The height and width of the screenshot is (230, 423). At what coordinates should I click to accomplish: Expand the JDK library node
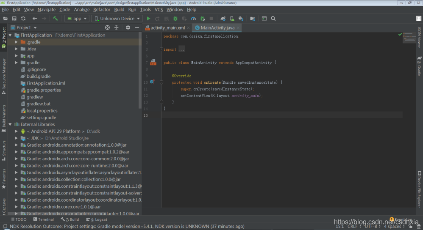click(x=16, y=138)
